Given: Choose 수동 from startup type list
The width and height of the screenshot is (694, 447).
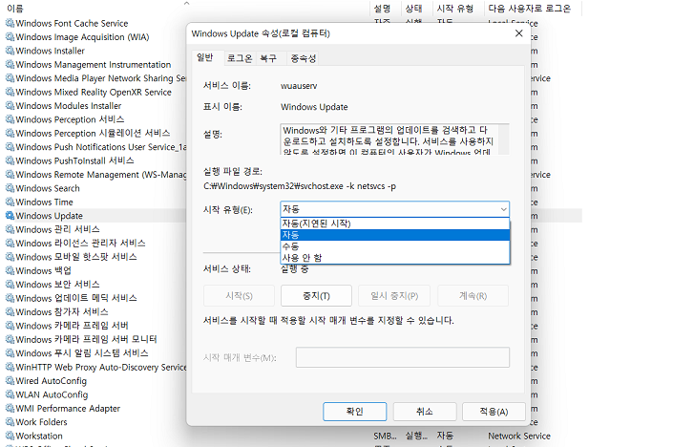Looking at the screenshot, I should (x=395, y=246).
